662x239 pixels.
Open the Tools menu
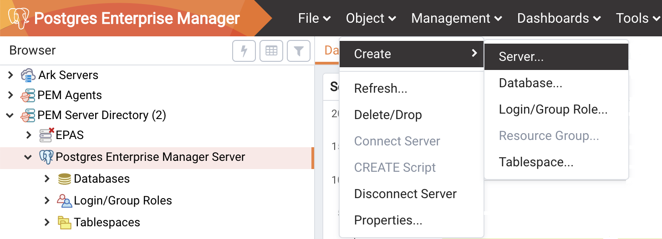[x=638, y=18]
